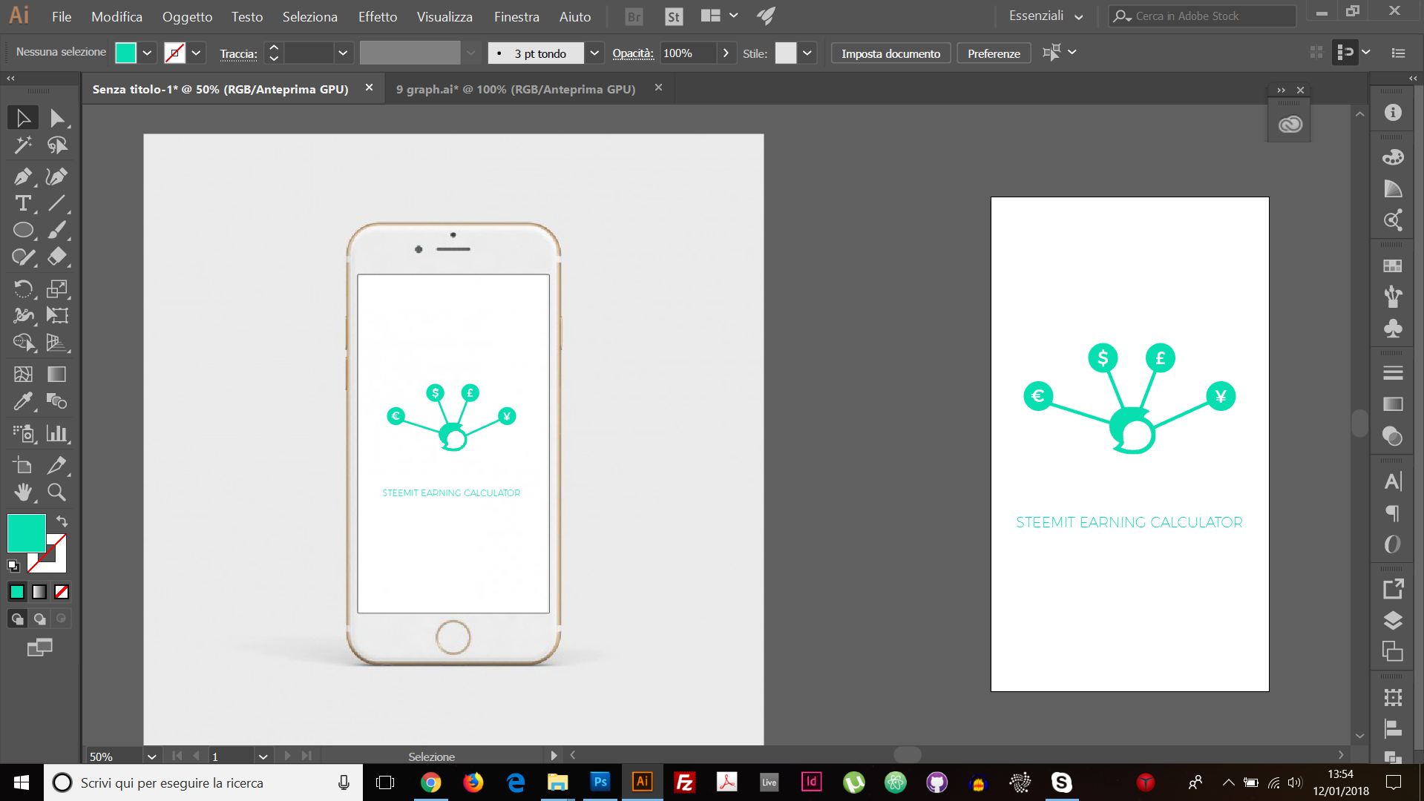Open the Creative Cloud Libraries panel icon

coord(1290,124)
